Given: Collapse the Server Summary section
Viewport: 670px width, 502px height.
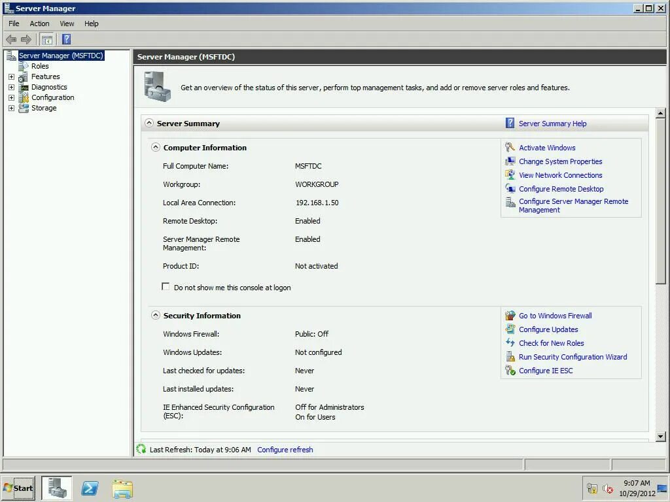Looking at the screenshot, I should (149, 123).
